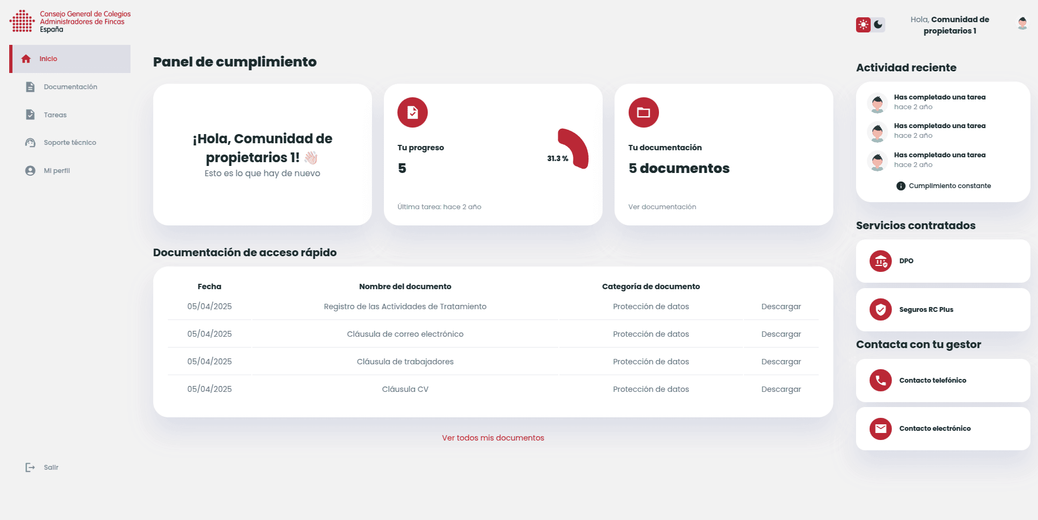Click the Tareas checklist icon in sidebar
Viewport: 1038px width, 520px height.
point(30,115)
